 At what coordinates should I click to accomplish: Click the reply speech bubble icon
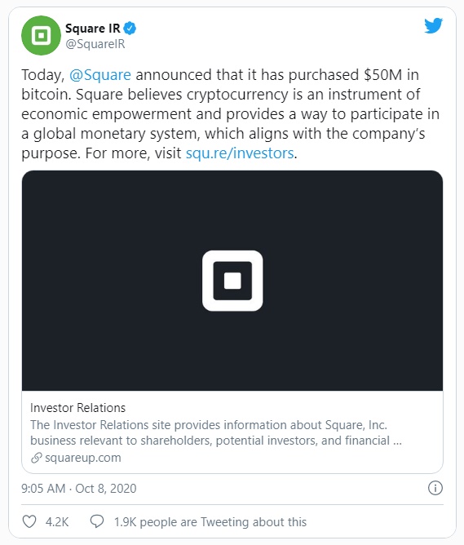click(x=97, y=521)
